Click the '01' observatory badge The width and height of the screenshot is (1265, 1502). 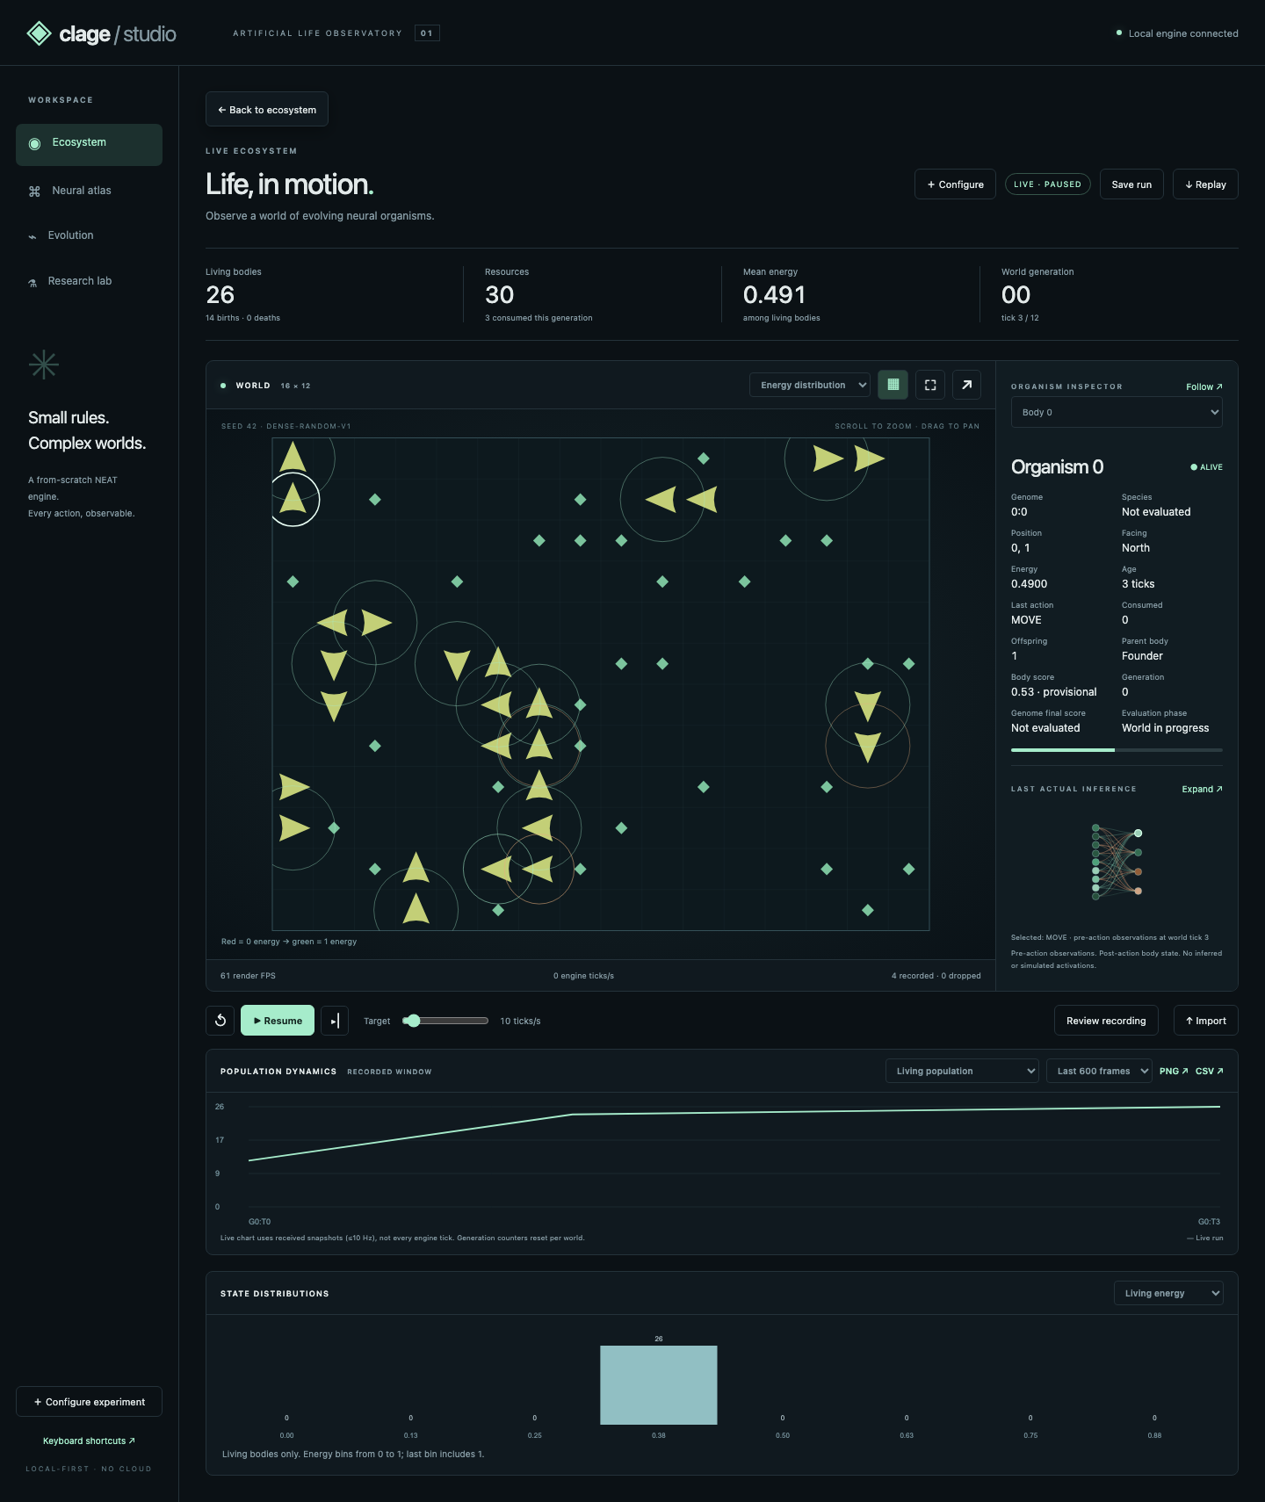[427, 33]
